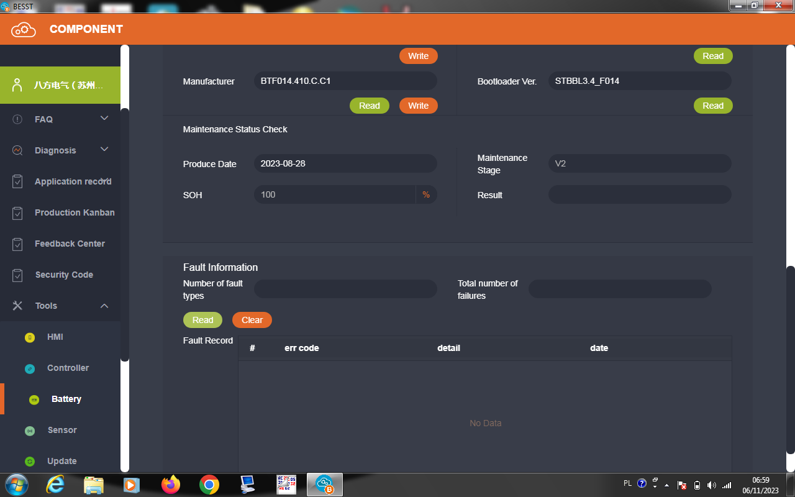Viewport: 795px width, 497px height.
Task: Open the hex code app taskbar icon
Action: (x=286, y=485)
